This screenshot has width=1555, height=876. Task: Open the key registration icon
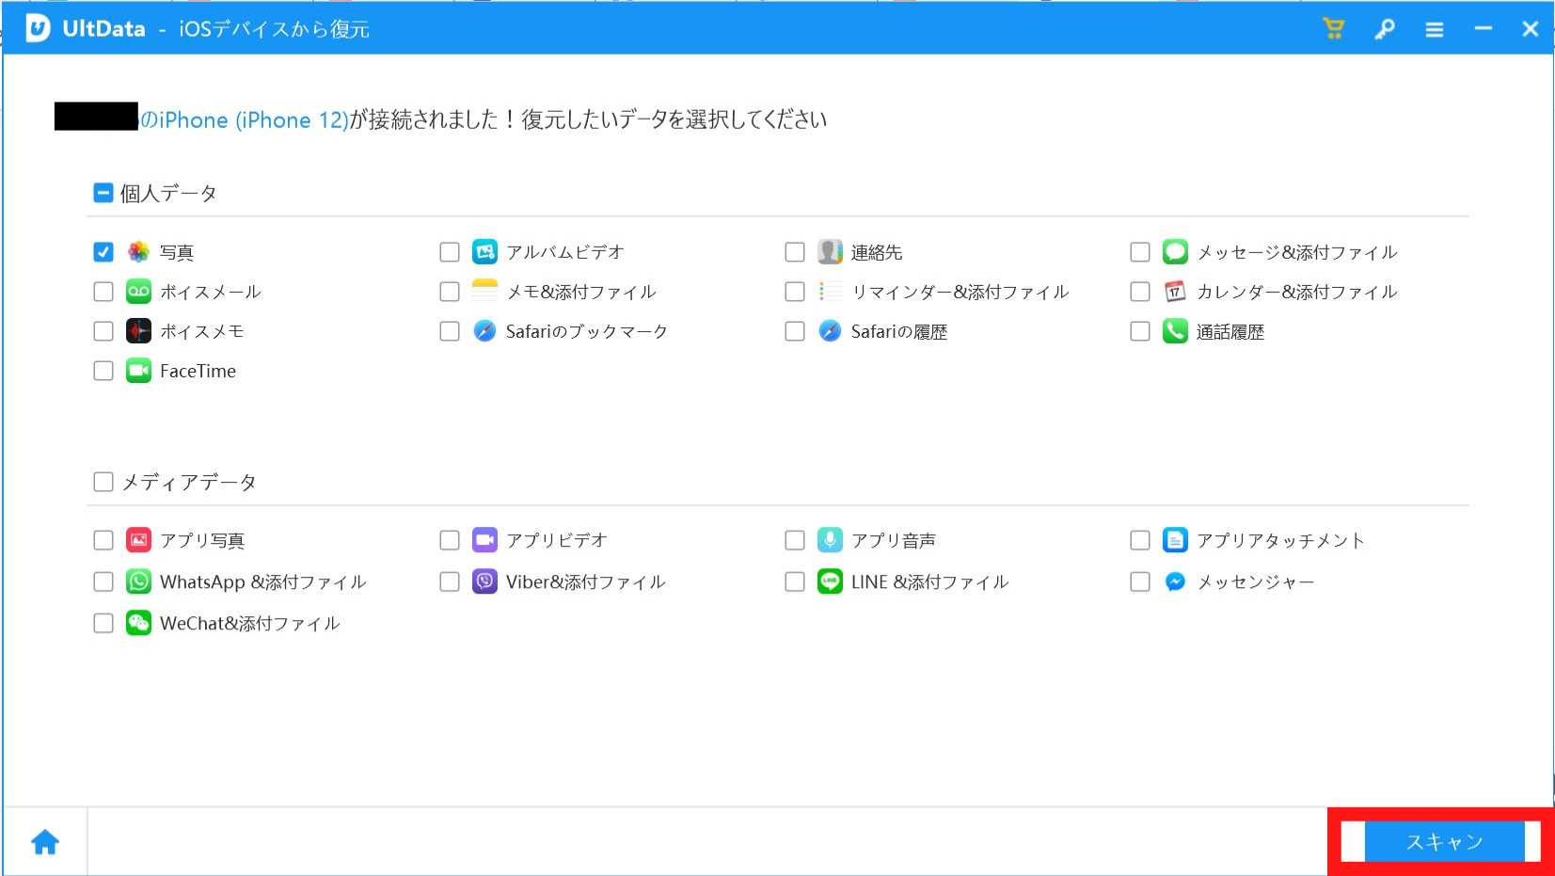tap(1384, 29)
